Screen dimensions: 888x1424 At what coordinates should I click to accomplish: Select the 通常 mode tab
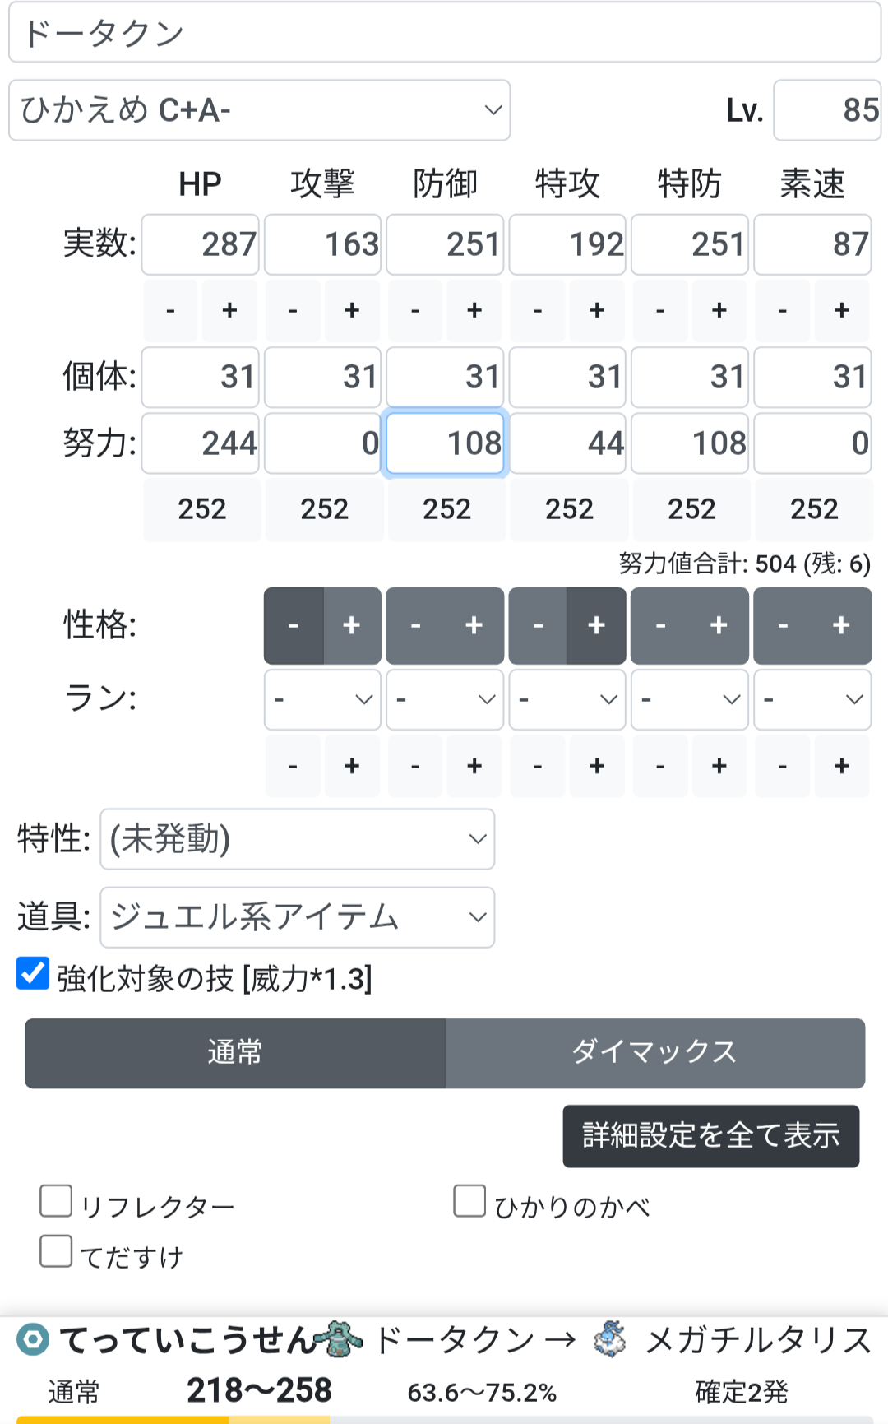click(x=235, y=1053)
